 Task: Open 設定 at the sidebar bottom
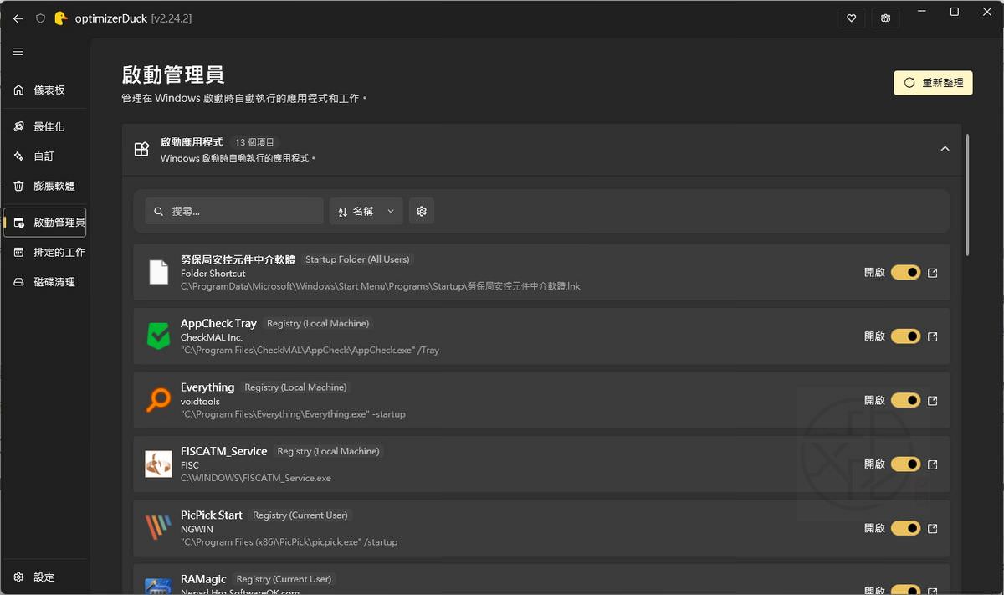coord(44,577)
